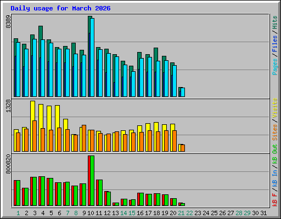Viewport: 281px width, 219px height.
Task: Select day 9 on the date axis
Action: pos(84,213)
